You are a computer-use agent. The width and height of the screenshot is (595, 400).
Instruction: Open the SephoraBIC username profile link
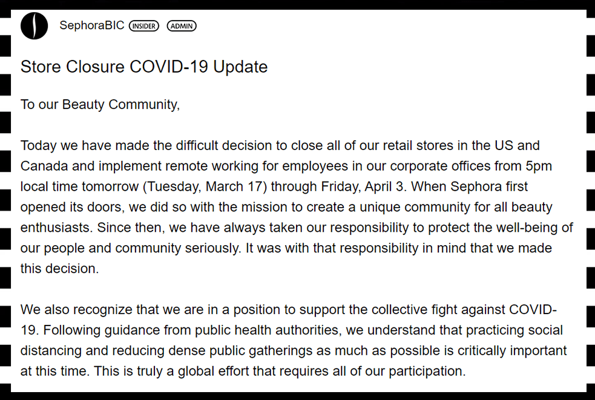pyautogui.click(x=91, y=25)
